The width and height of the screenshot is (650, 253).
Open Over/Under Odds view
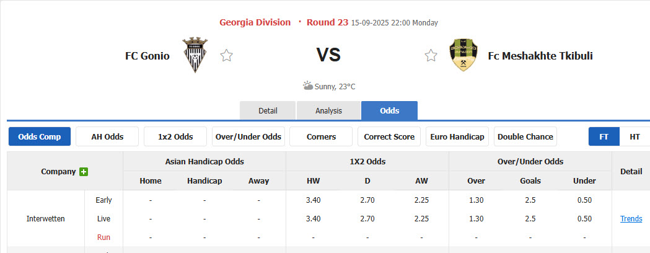point(248,136)
